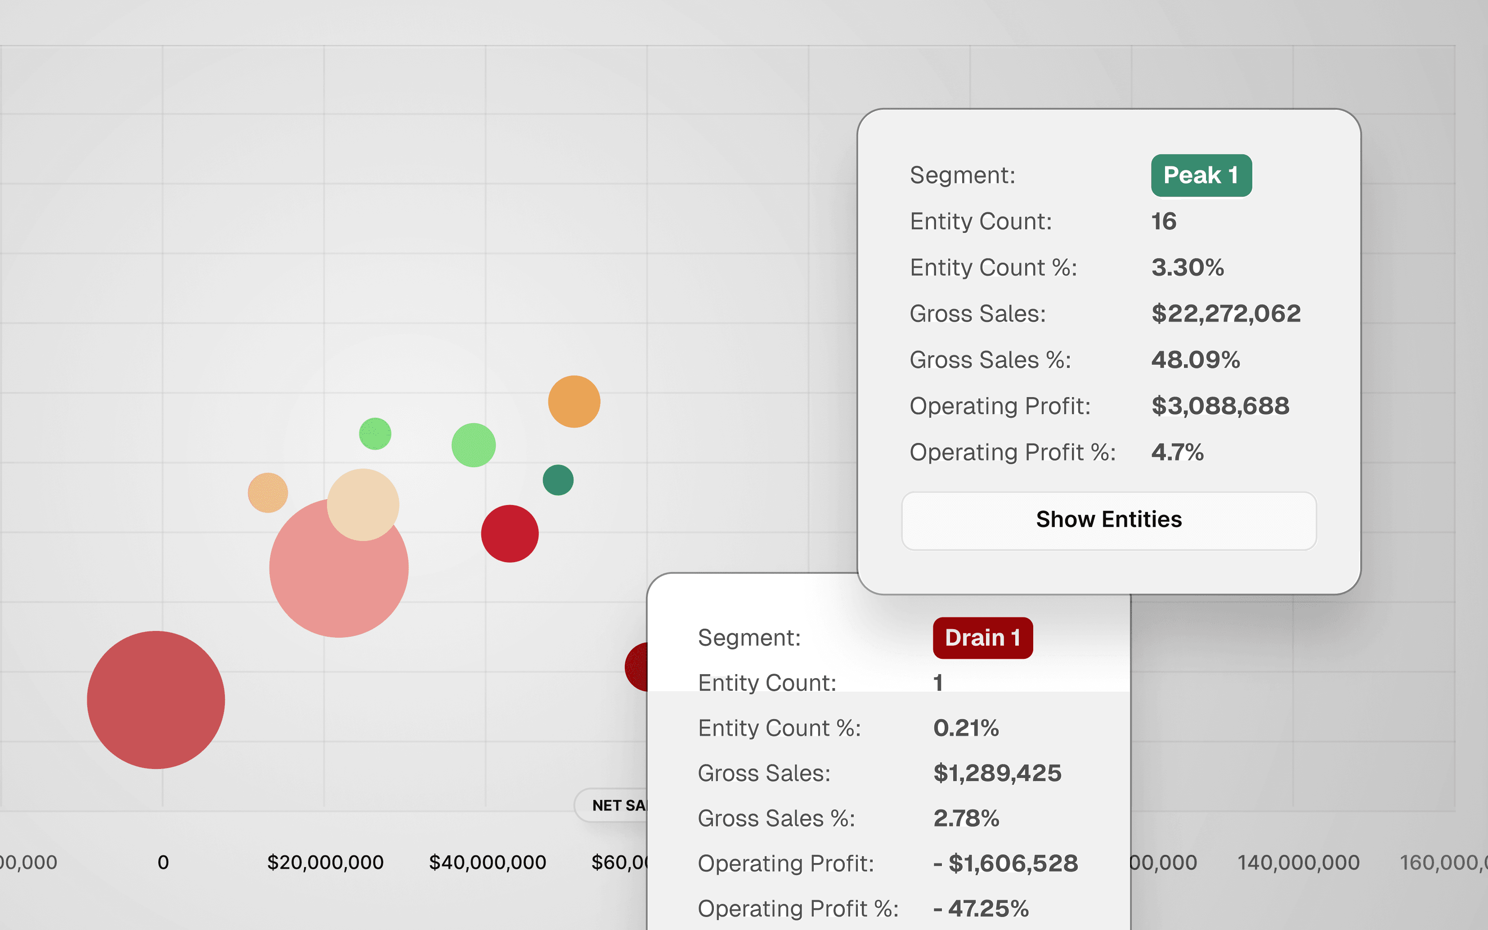This screenshot has width=1488, height=930.
Task: Click the $22,272,062 gross sales value
Action: coord(1225,314)
